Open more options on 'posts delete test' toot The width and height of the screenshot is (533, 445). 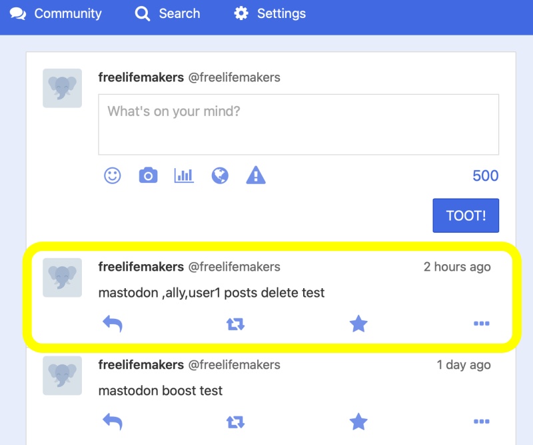click(x=482, y=324)
